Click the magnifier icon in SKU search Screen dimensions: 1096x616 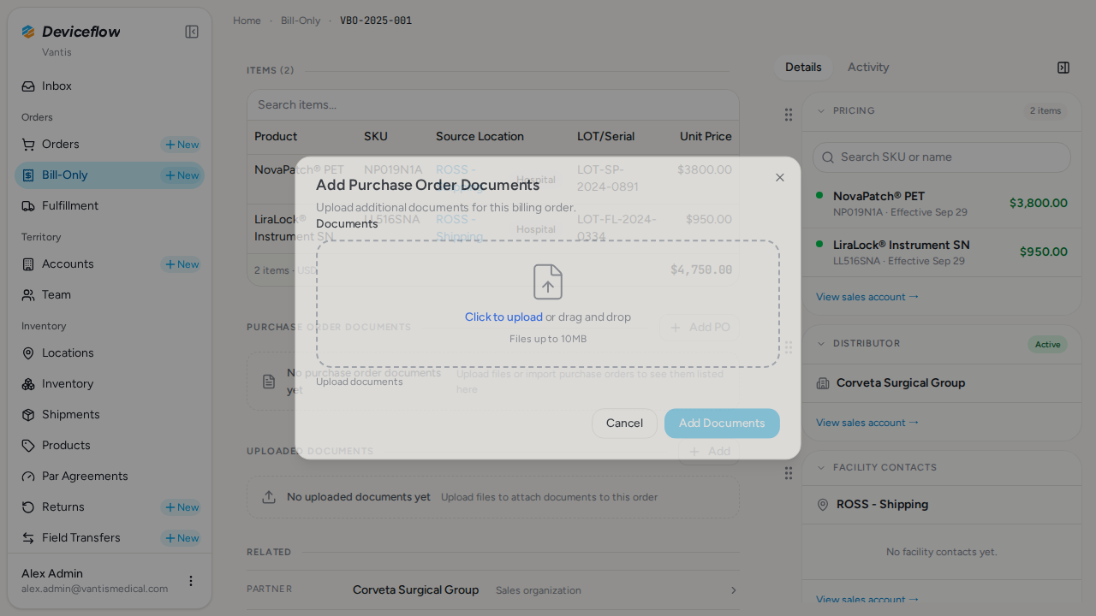pyautogui.click(x=828, y=157)
